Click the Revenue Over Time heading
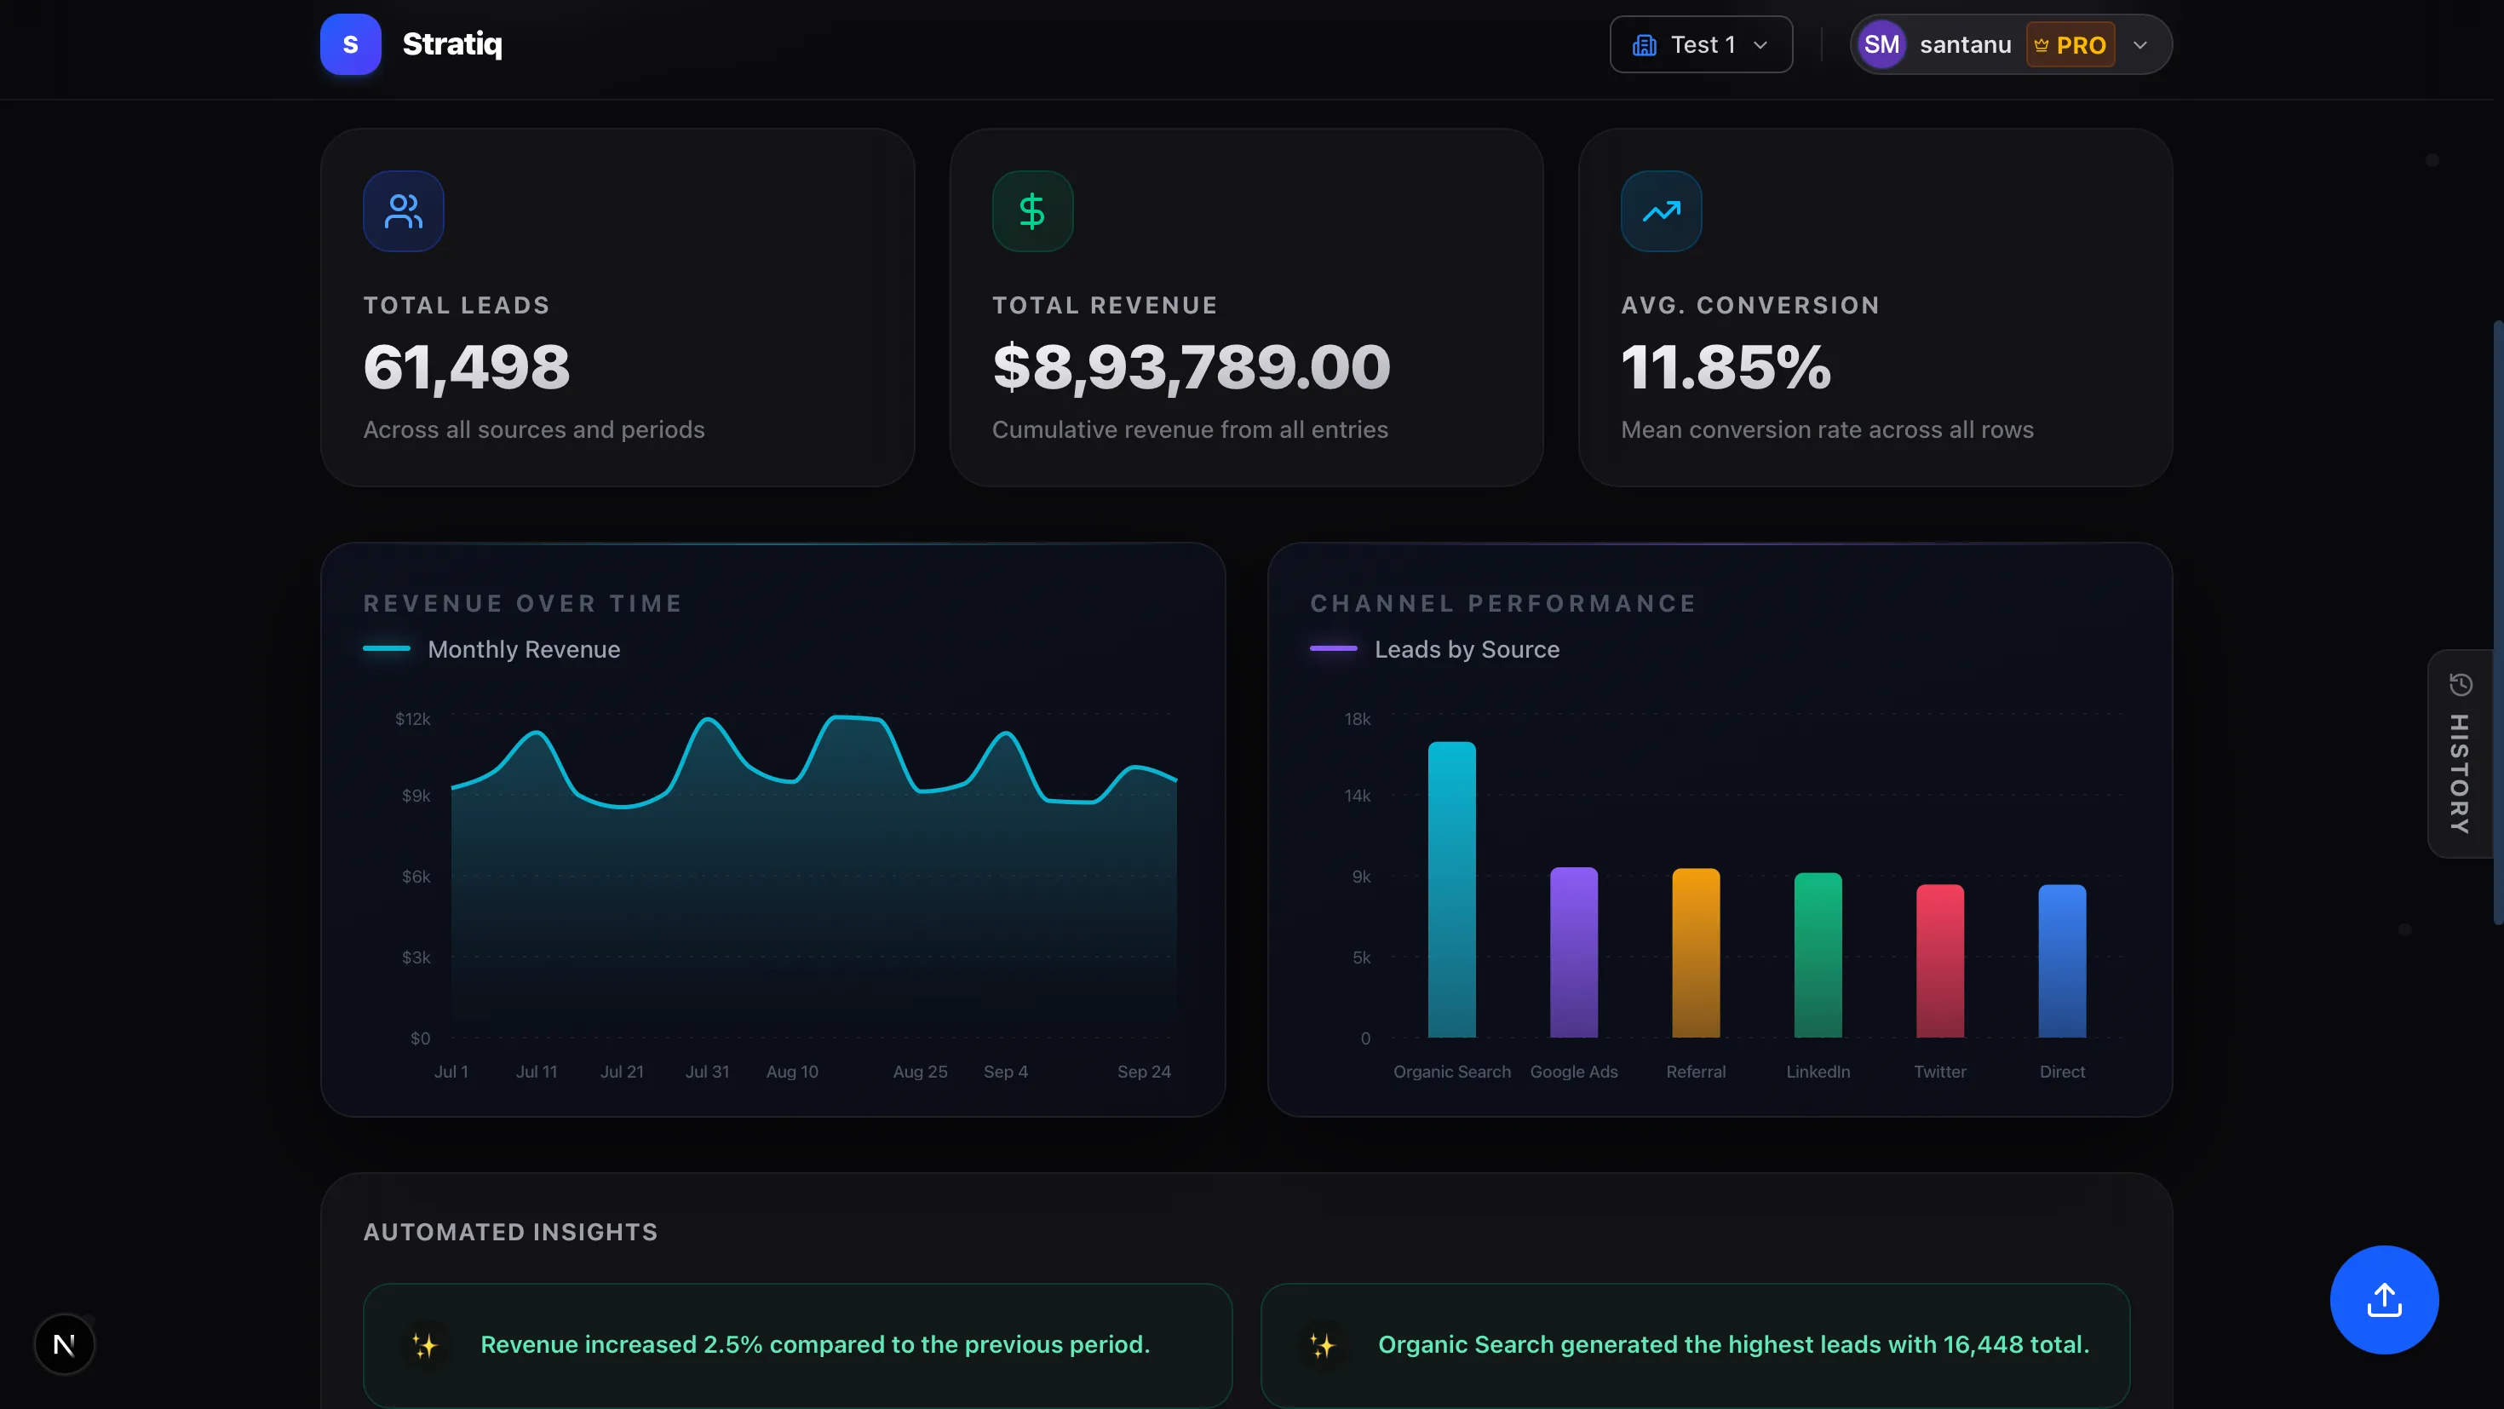2504x1409 pixels. 523,603
